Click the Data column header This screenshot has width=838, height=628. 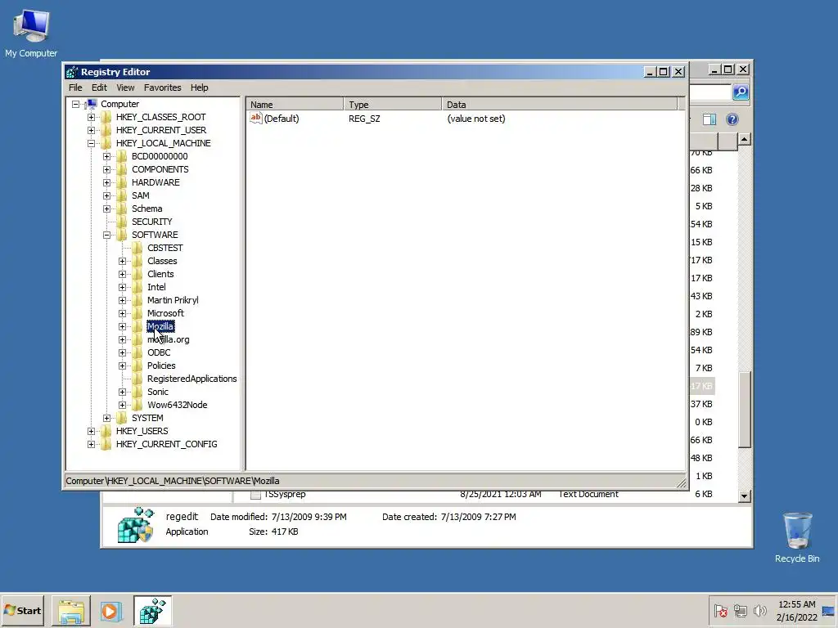click(x=560, y=104)
